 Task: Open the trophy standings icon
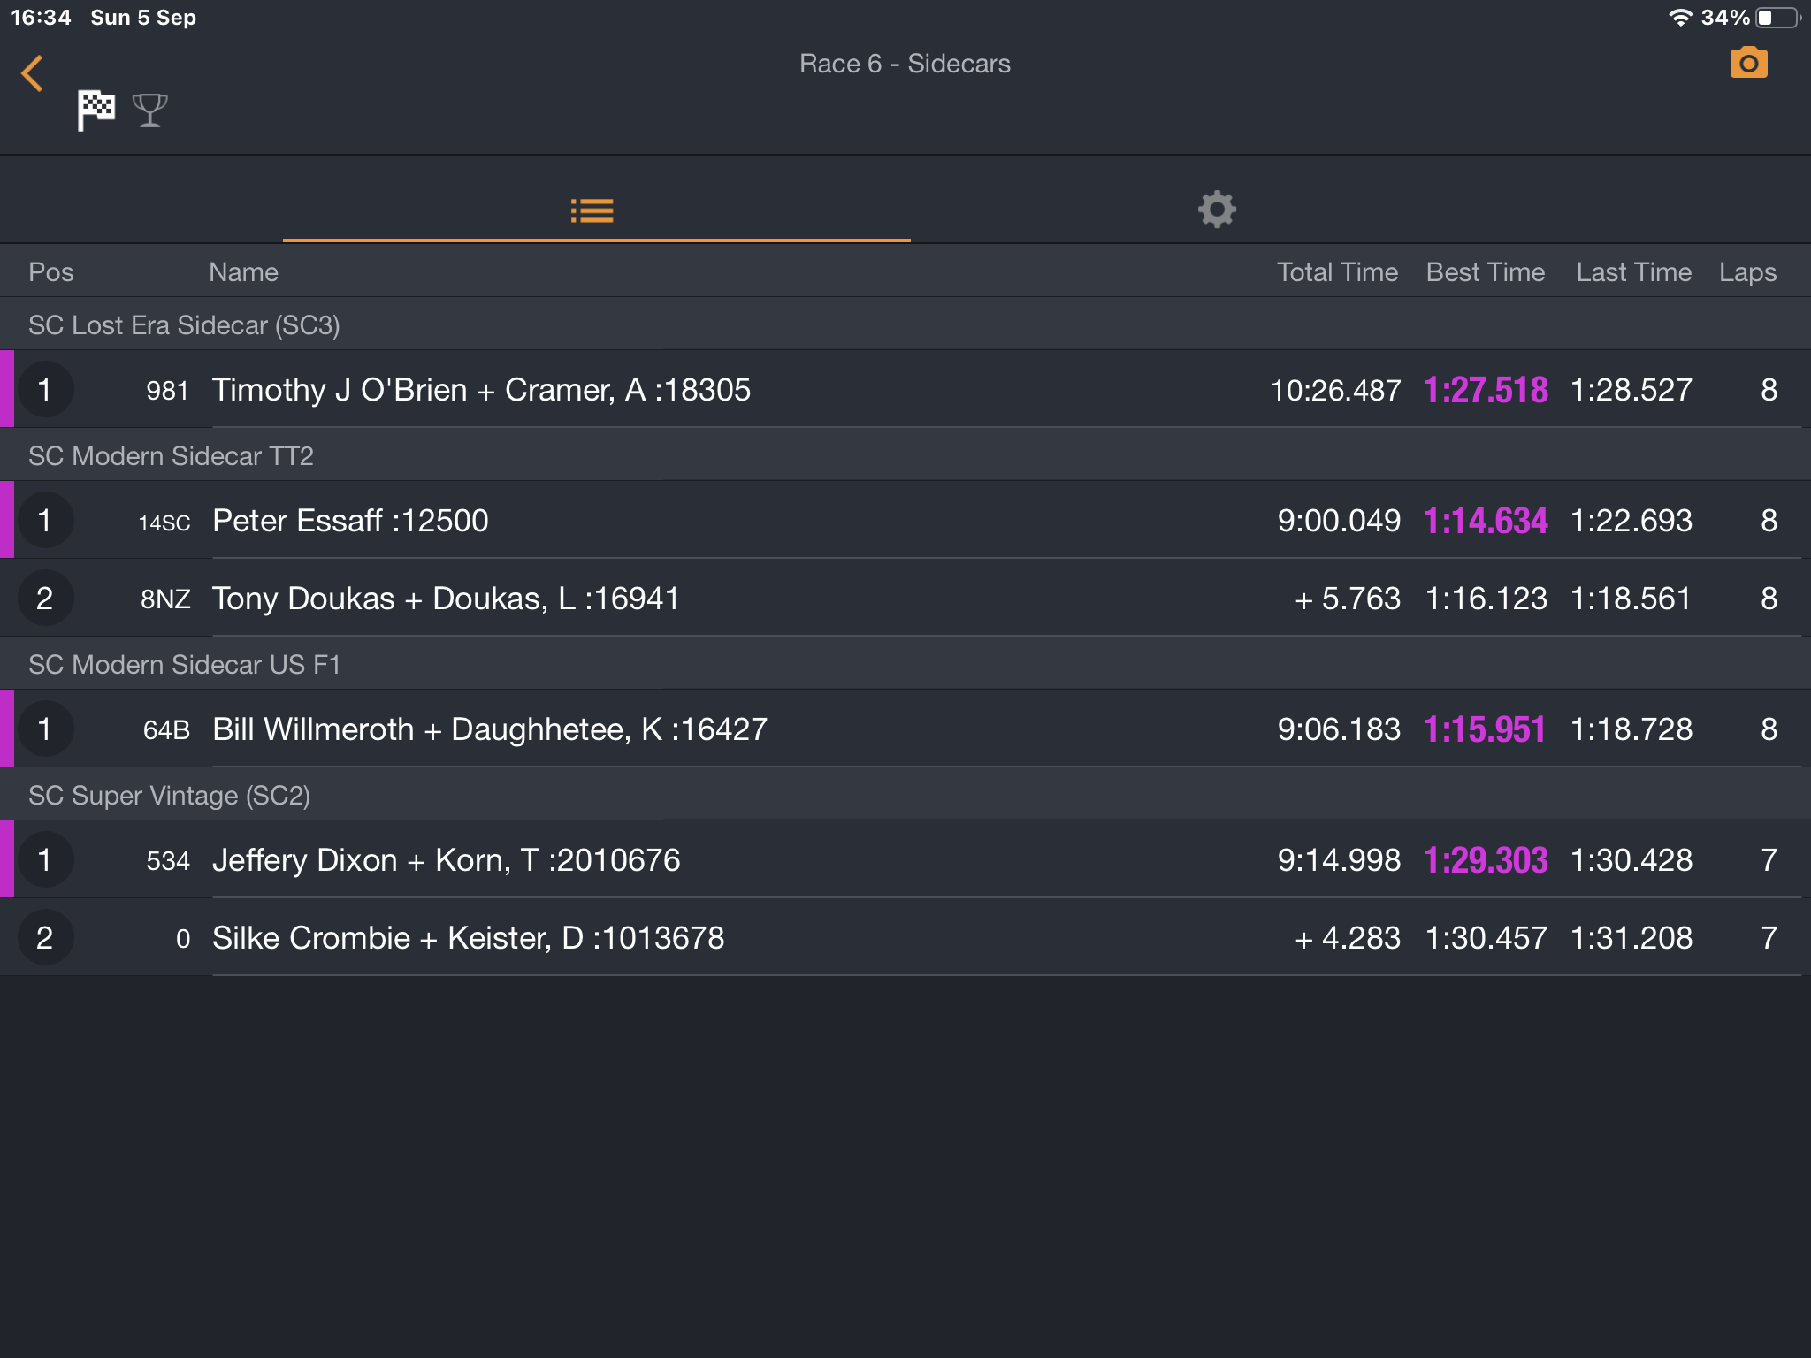tap(149, 111)
